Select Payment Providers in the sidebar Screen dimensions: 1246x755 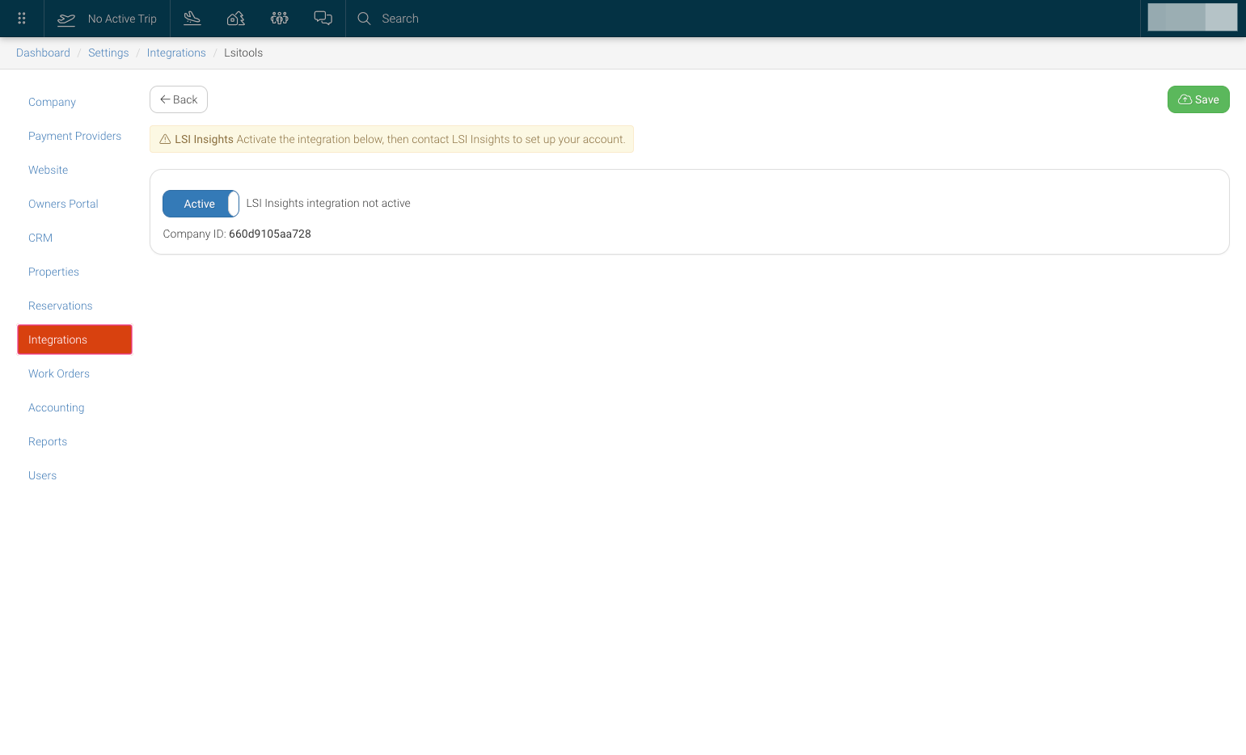tap(74, 136)
